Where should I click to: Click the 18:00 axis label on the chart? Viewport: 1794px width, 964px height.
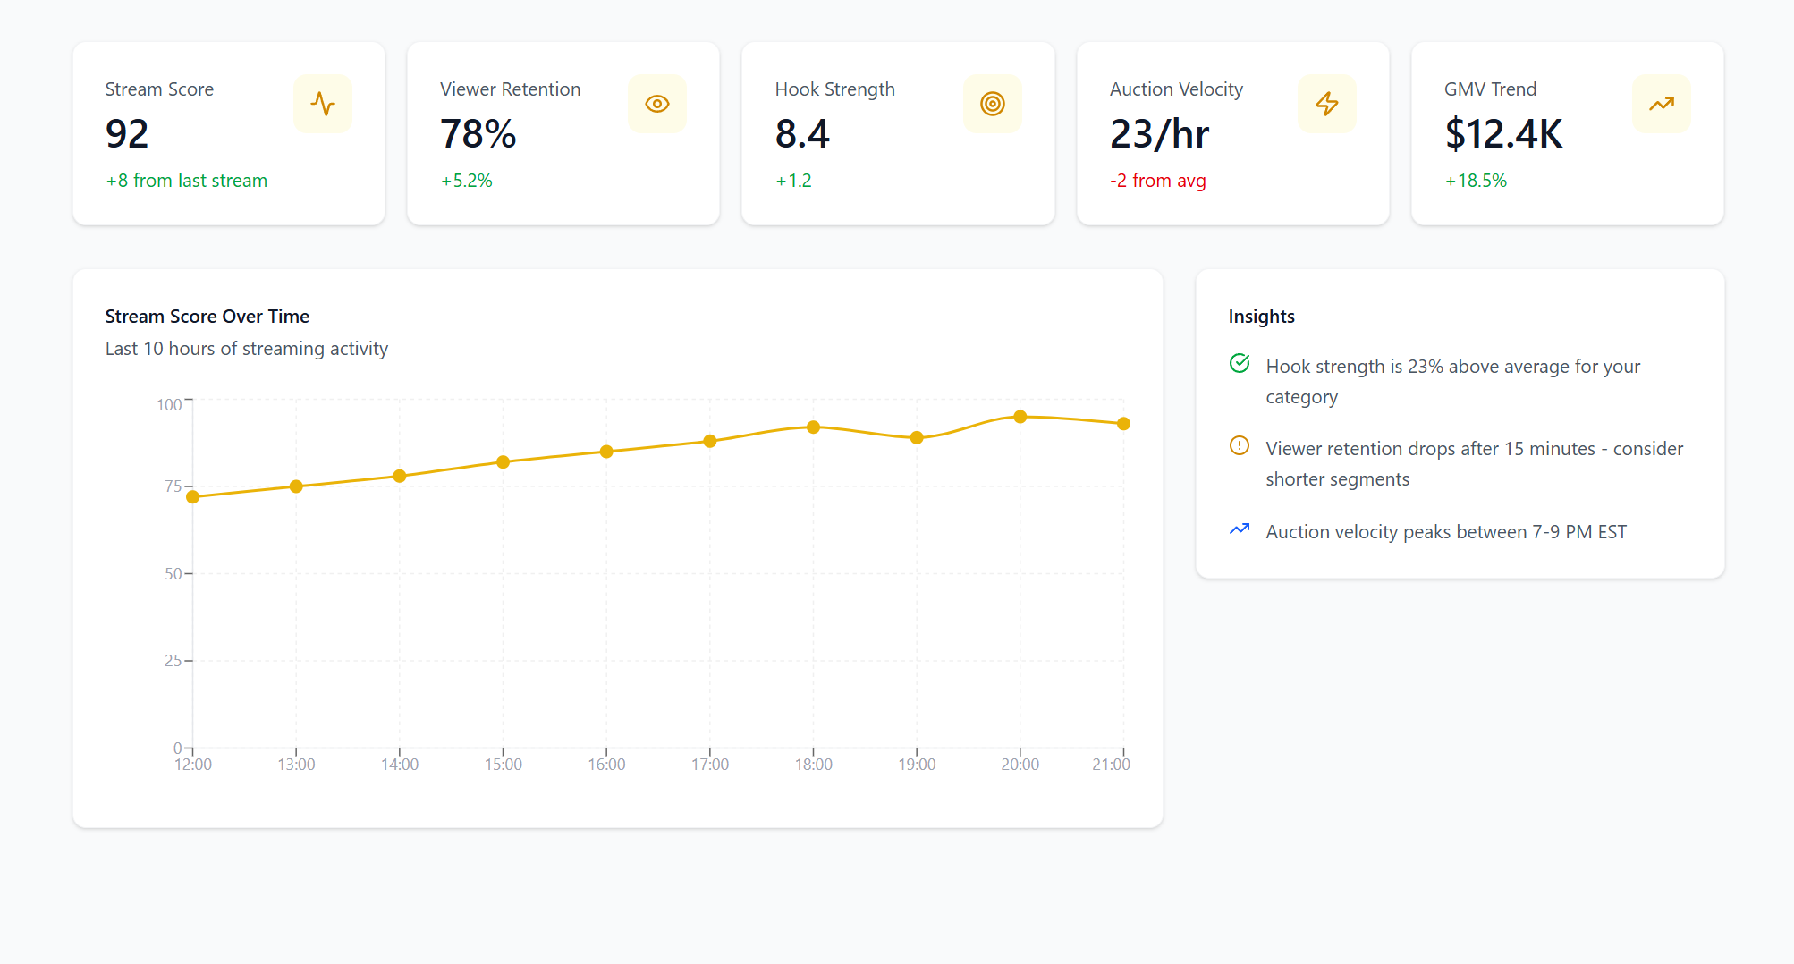tap(813, 765)
